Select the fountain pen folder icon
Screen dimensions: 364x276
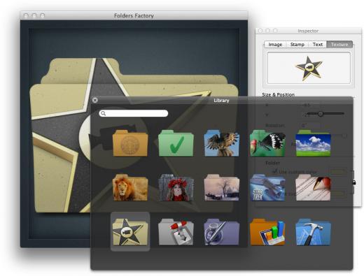(x=313, y=187)
